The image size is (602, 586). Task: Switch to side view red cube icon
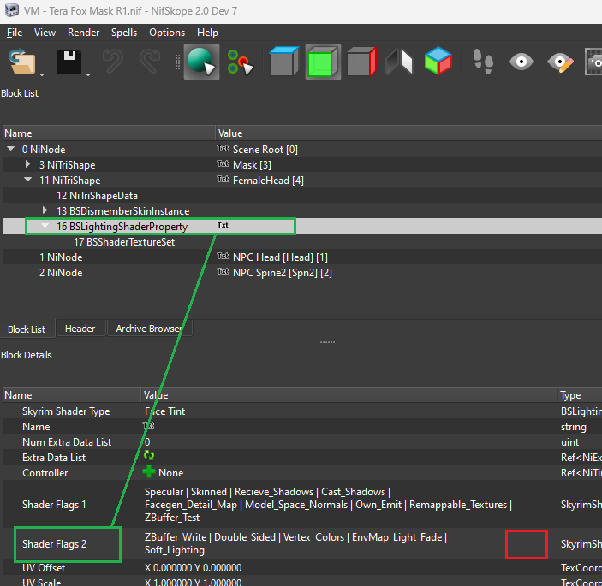(361, 62)
